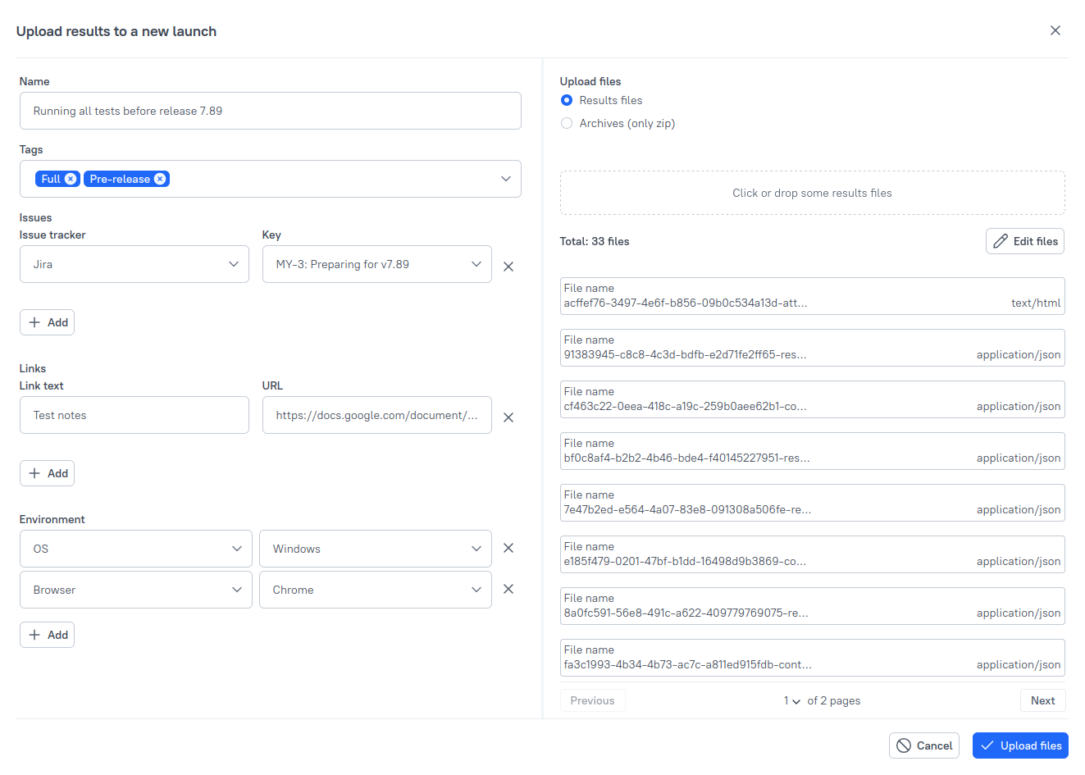This screenshot has width=1085, height=775.
Task: Expand the Issue tracker selector showing Jira
Action: click(x=232, y=264)
